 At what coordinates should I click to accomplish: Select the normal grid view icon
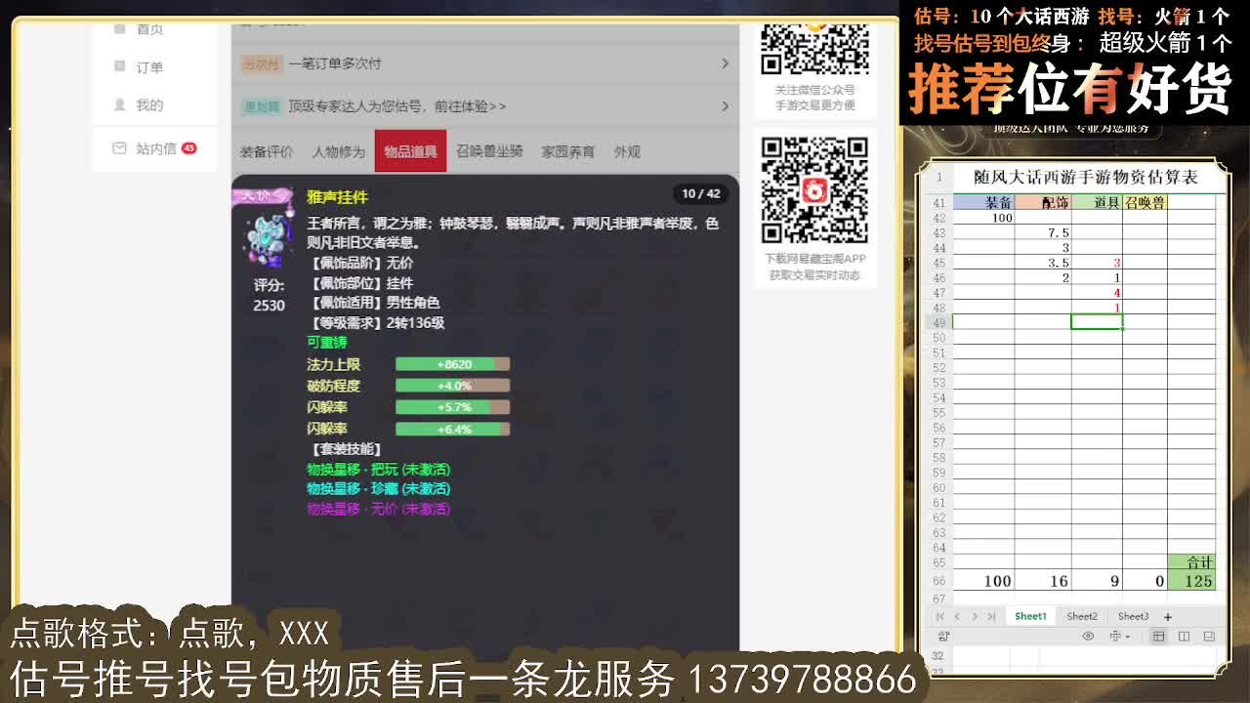click(1158, 637)
